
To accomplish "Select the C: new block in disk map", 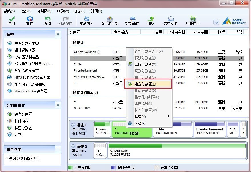I will [102, 130].
